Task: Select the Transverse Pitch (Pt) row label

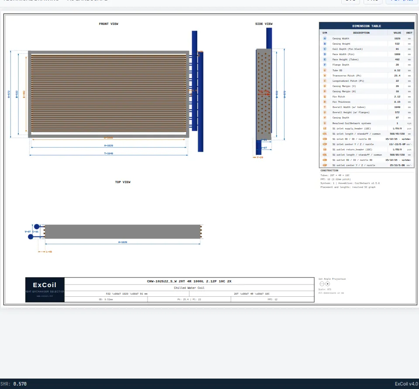Action: (347, 76)
